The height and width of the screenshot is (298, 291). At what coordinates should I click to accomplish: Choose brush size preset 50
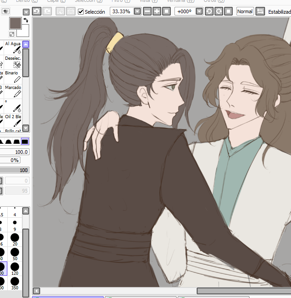(x=15, y=254)
